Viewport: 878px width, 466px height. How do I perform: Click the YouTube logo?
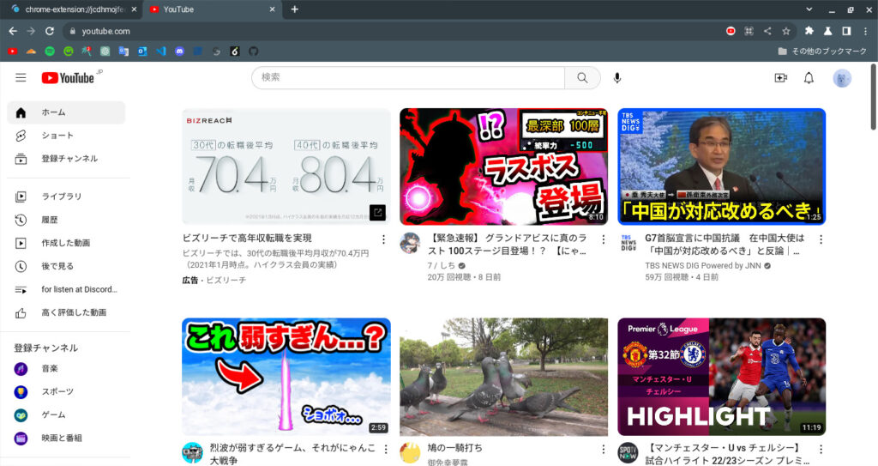click(68, 78)
